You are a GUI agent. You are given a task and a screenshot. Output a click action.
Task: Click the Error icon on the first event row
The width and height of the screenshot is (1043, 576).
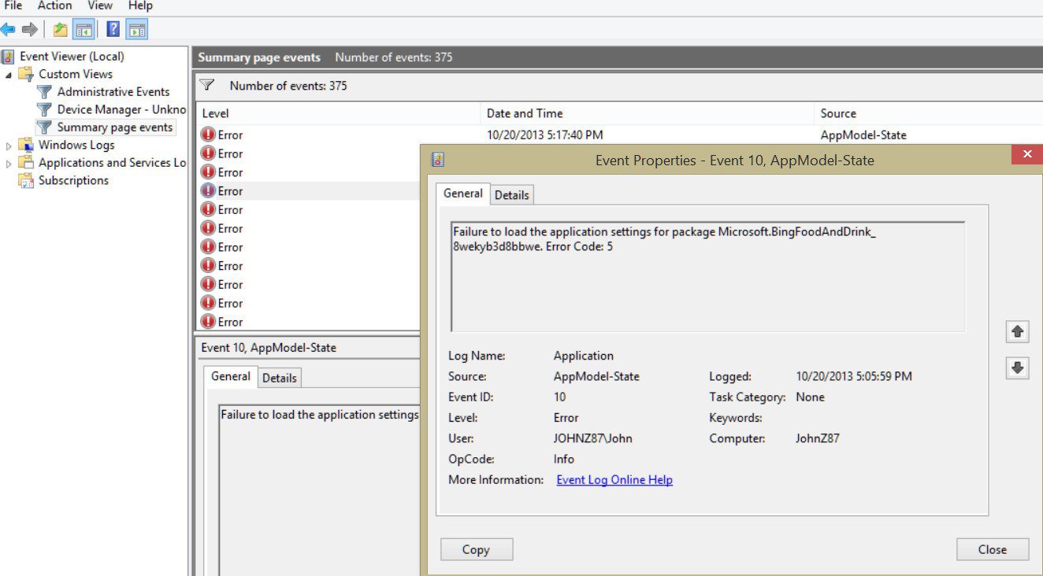[206, 135]
